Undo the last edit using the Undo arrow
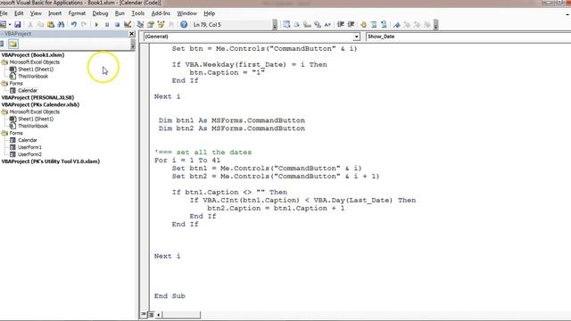This screenshot has height=321, width=571. [x=73, y=24]
